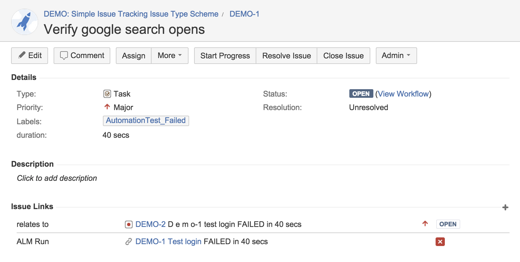Choose Close Issue
520x262 pixels.
click(343, 56)
